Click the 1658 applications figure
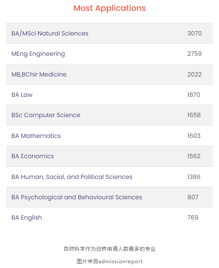Viewport: 219px width, 268px height. (194, 115)
